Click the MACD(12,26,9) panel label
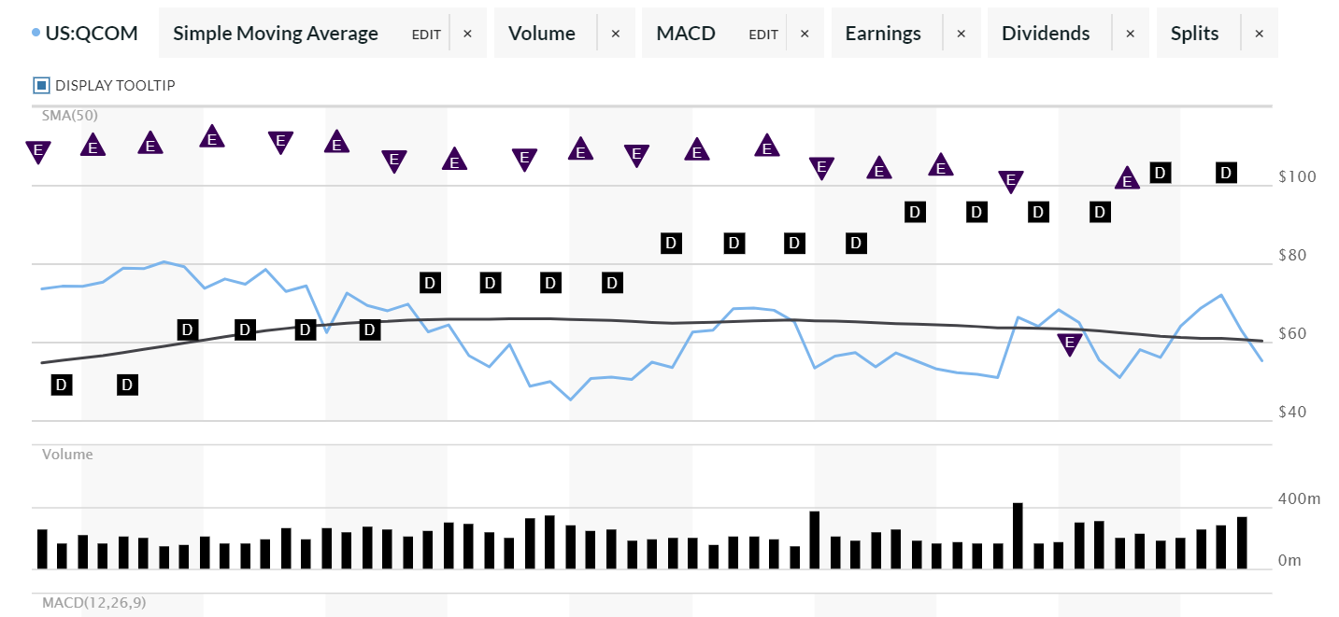Viewport: 1339px width, 617px height. pos(94,603)
